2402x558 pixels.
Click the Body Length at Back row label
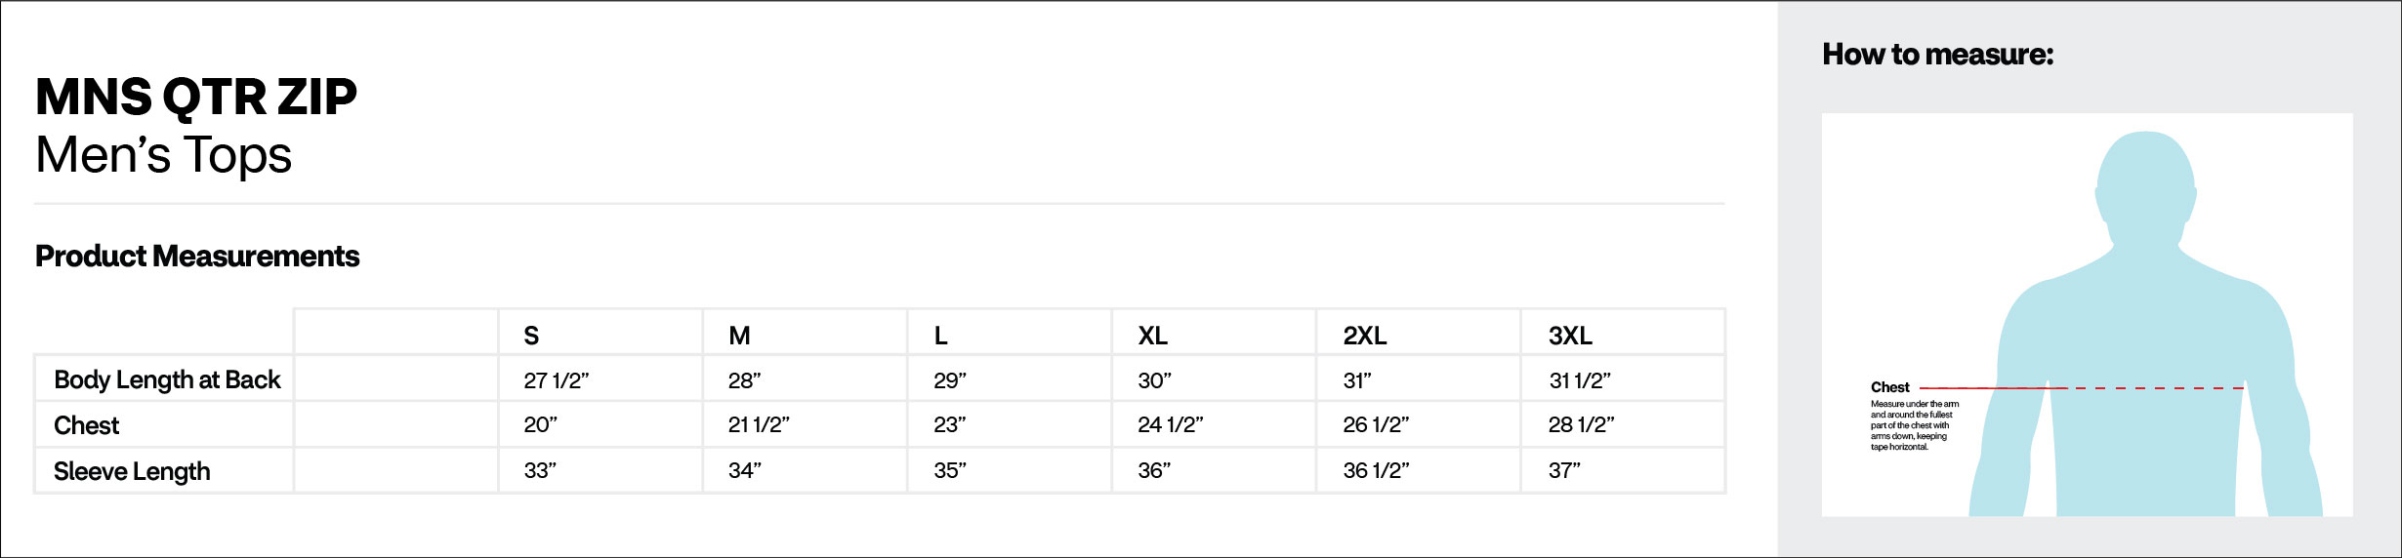pyautogui.click(x=167, y=379)
